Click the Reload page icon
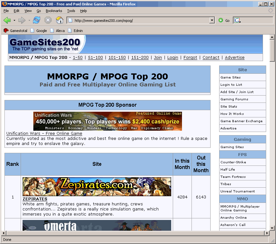Image resolution: width=276 pixels, height=244 pixels. [x=37, y=20]
